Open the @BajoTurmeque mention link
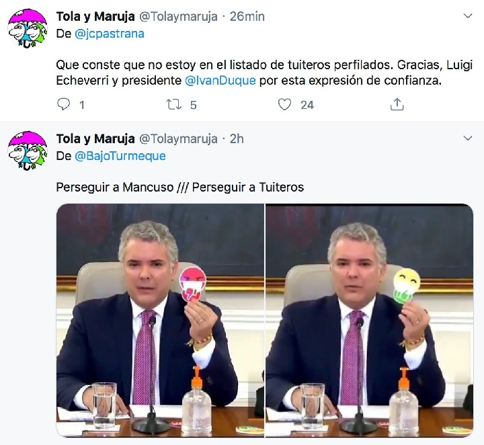 [120, 156]
